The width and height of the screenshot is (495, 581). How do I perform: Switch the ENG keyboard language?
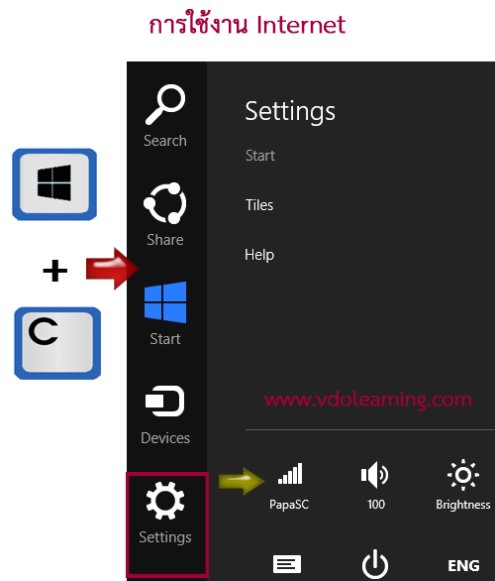[463, 566]
